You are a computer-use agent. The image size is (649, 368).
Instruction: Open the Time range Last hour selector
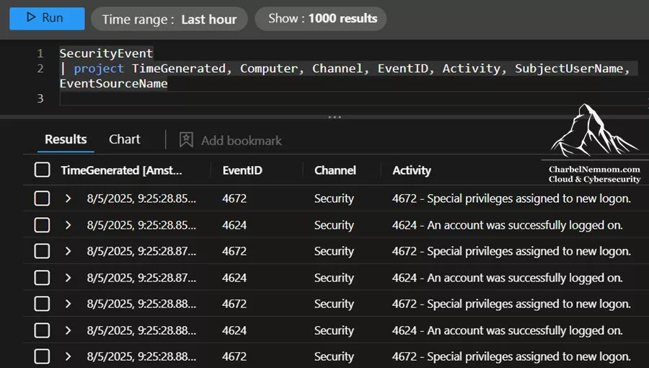pos(169,19)
